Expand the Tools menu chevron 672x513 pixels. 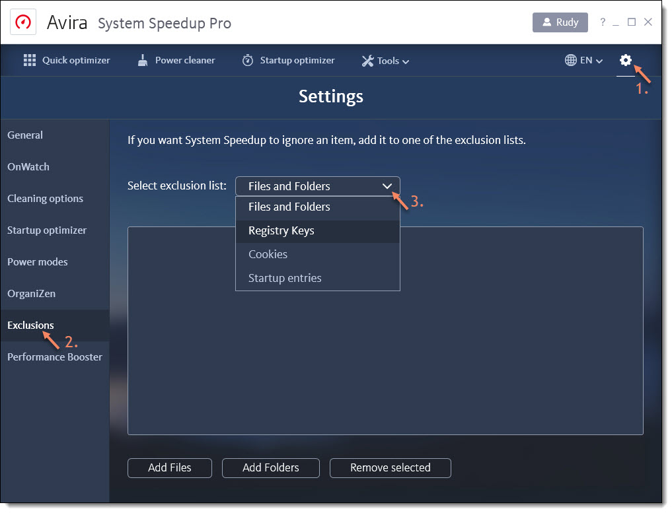406,61
